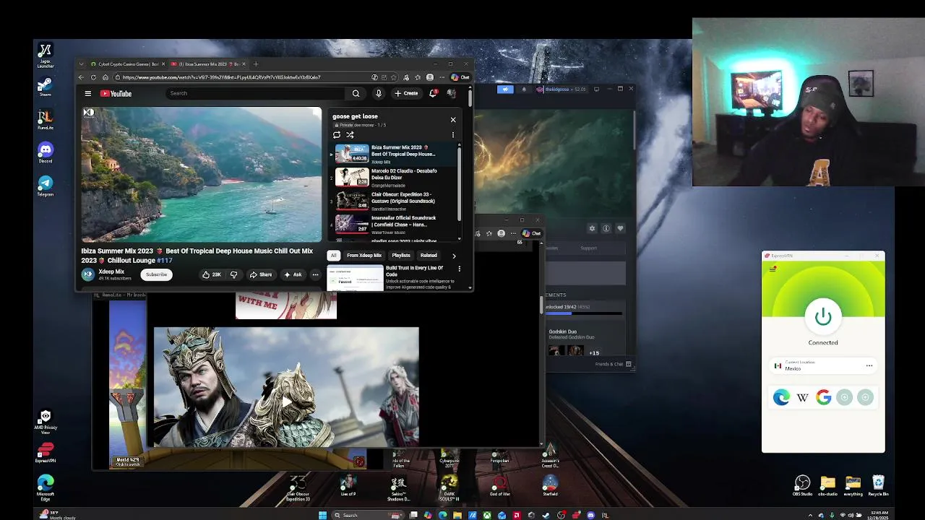Go back in the browser
Viewport: 925px width, 520px height.
pyautogui.click(x=81, y=77)
